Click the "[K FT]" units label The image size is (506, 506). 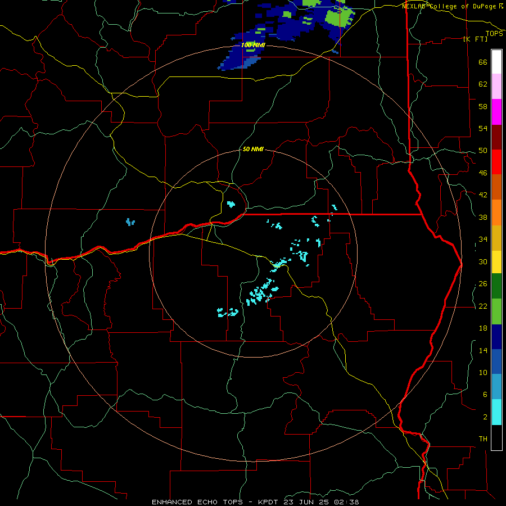475,39
